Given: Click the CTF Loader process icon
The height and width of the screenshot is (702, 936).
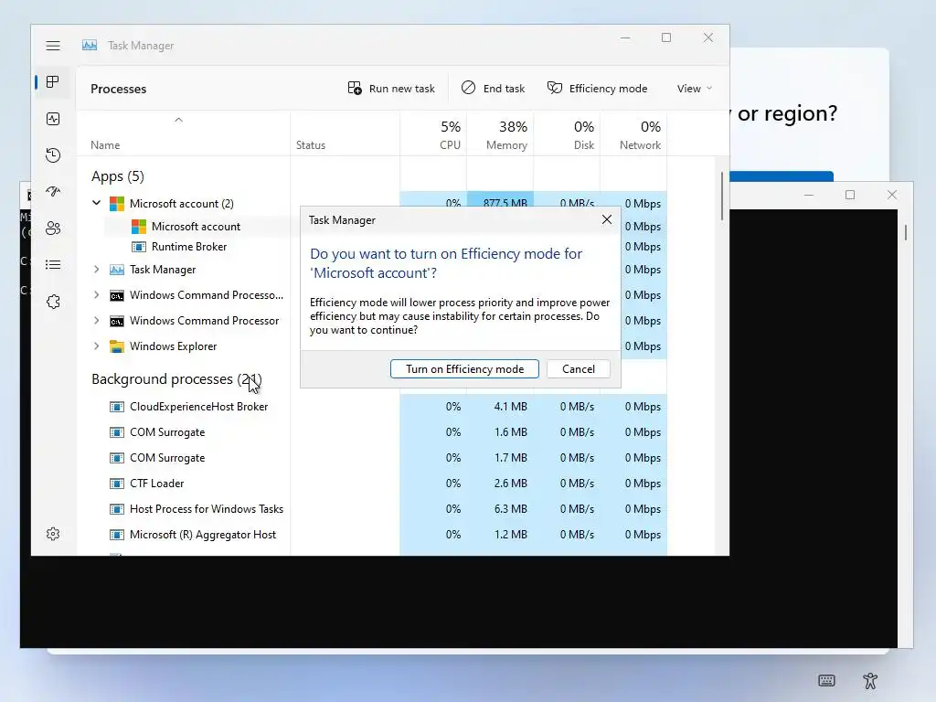Looking at the screenshot, I should (117, 484).
